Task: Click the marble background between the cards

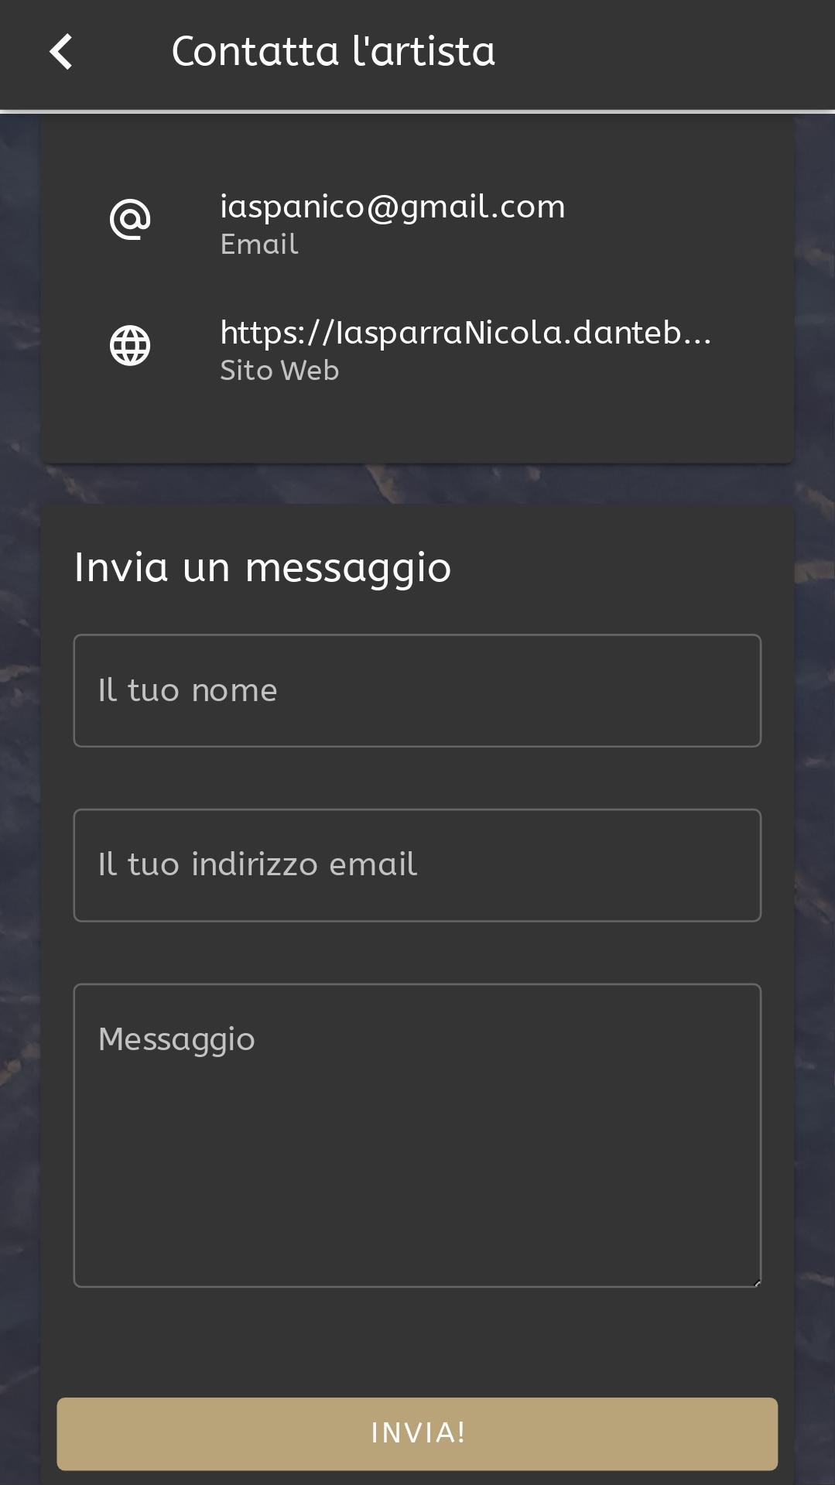Action: click(417, 484)
